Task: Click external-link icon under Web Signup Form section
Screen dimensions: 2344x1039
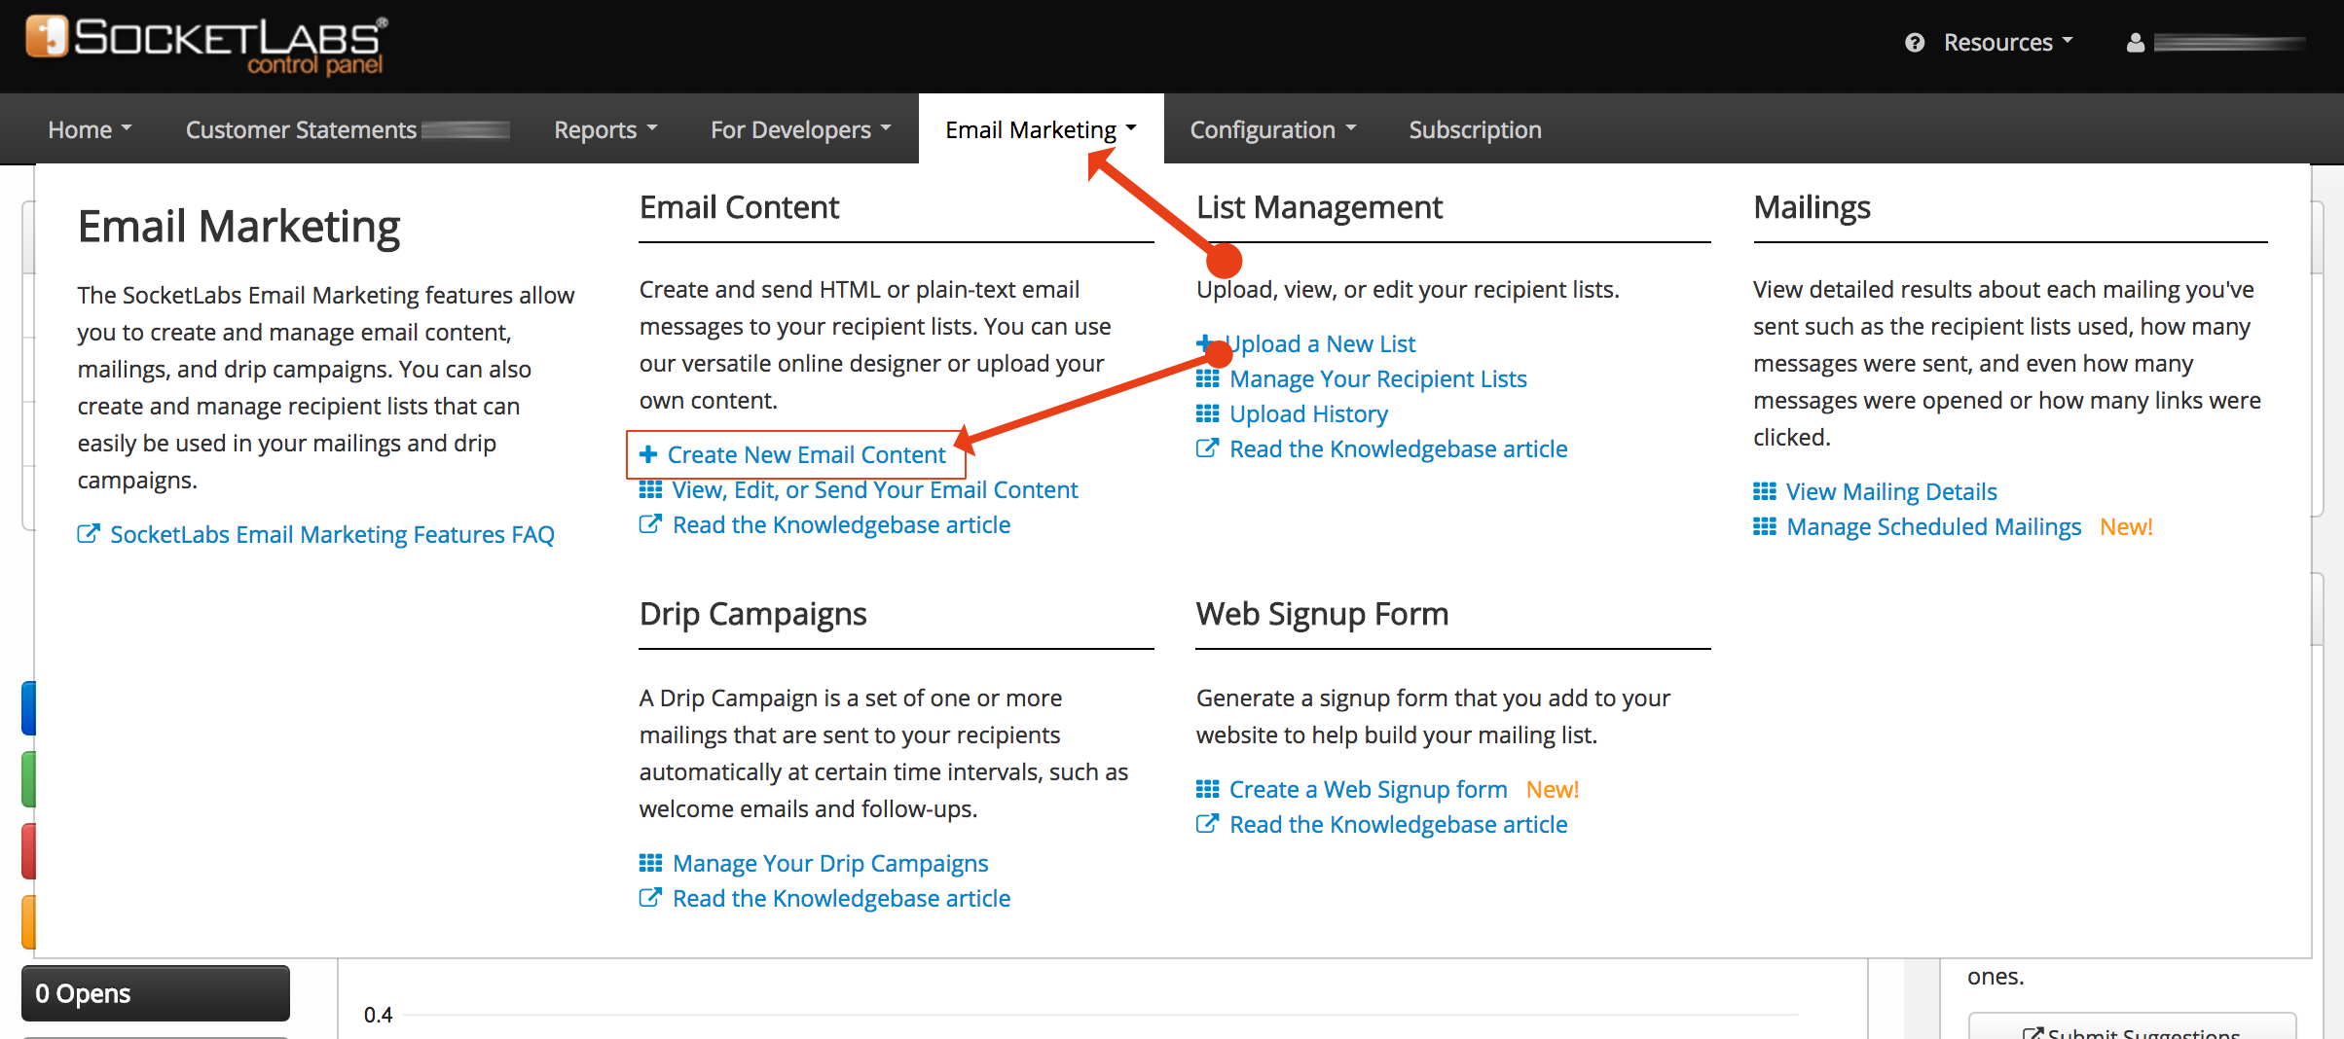Action: point(1207,824)
